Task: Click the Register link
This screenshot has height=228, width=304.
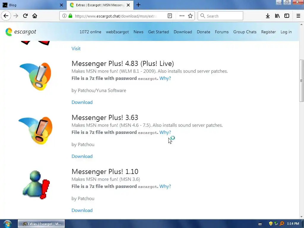Action: coord(268,32)
